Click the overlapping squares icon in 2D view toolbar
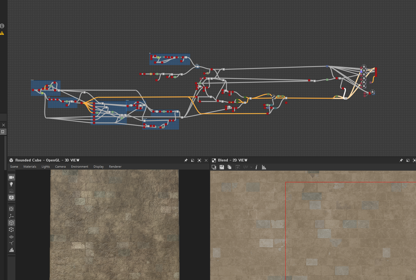 click(x=214, y=167)
